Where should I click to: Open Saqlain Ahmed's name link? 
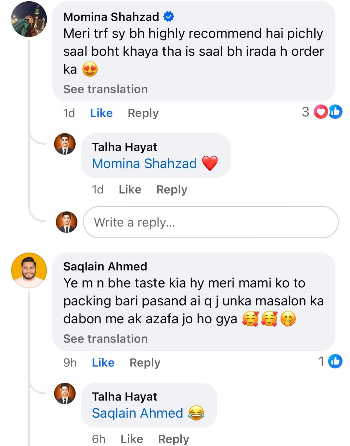105,266
